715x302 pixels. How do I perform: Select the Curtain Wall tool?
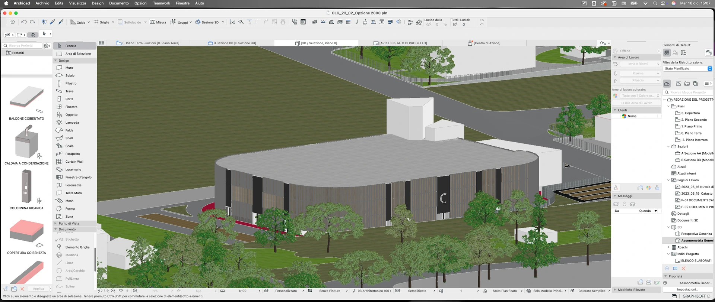point(74,162)
